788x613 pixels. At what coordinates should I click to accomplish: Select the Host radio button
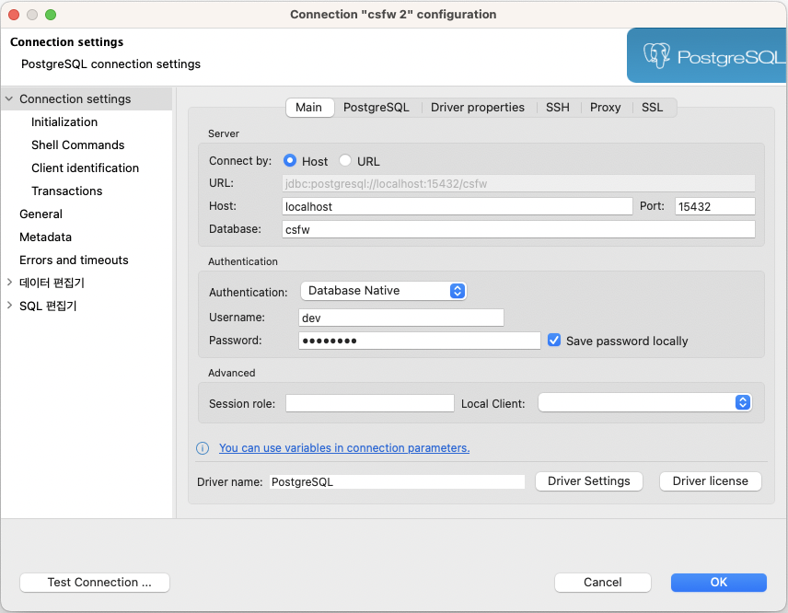290,161
